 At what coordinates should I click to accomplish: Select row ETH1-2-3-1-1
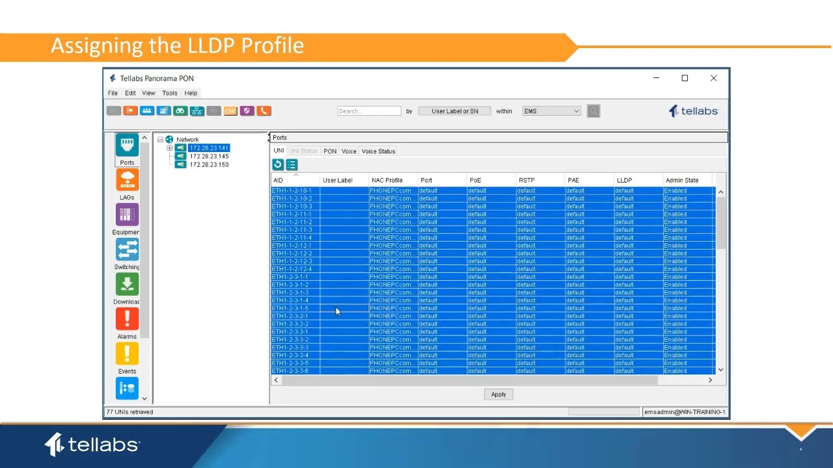pyautogui.click(x=493, y=277)
